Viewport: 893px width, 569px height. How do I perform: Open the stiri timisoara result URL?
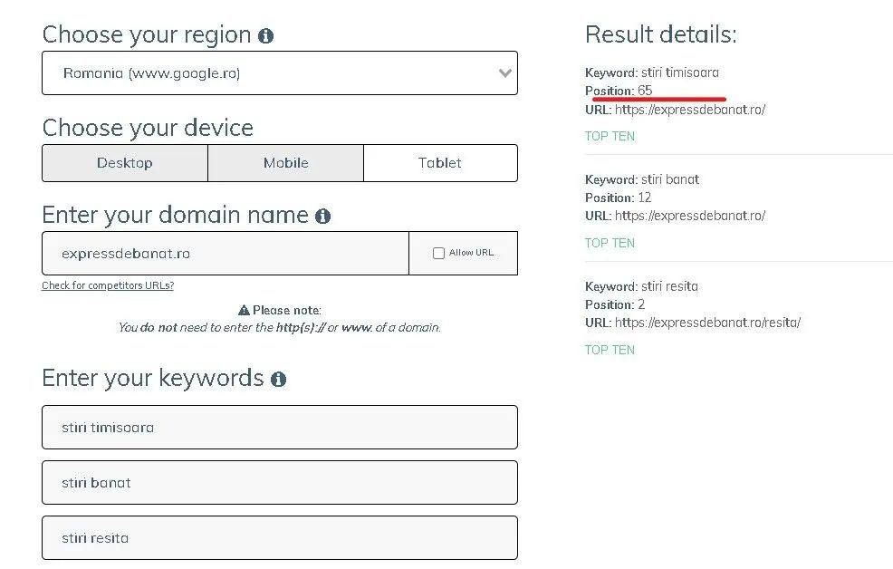(690, 110)
